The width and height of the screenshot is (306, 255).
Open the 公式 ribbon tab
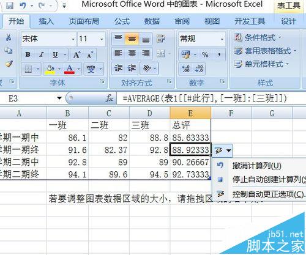[x=122, y=21]
